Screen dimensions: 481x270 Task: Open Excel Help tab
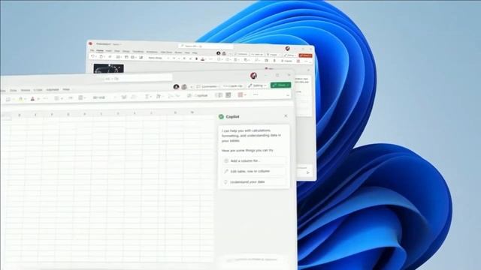coord(66,89)
